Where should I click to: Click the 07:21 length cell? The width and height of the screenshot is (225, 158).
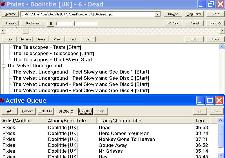[202, 139]
